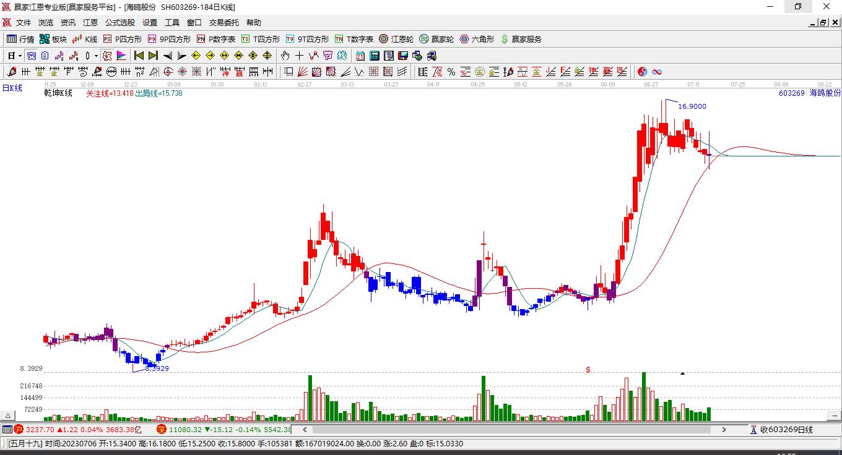The height and width of the screenshot is (455, 842).
Task: Open the P四方形 tool
Action: coord(123,39)
